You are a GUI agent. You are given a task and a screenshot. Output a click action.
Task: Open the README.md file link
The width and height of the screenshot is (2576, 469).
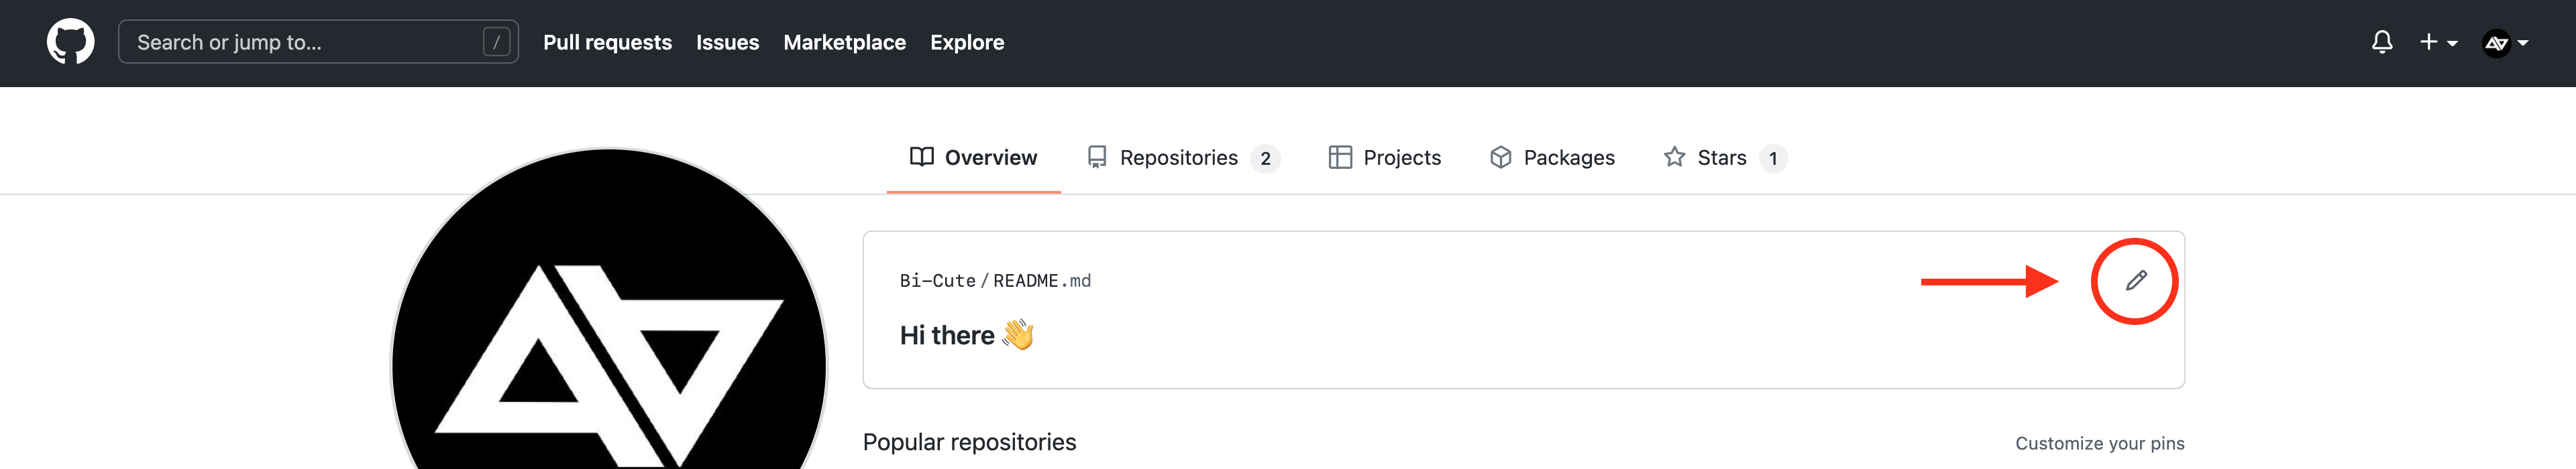coord(1041,281)
